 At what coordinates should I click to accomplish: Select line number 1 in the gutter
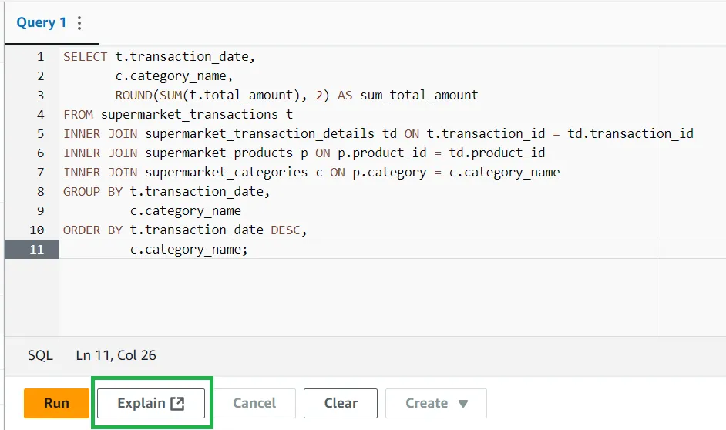[40, 56]
